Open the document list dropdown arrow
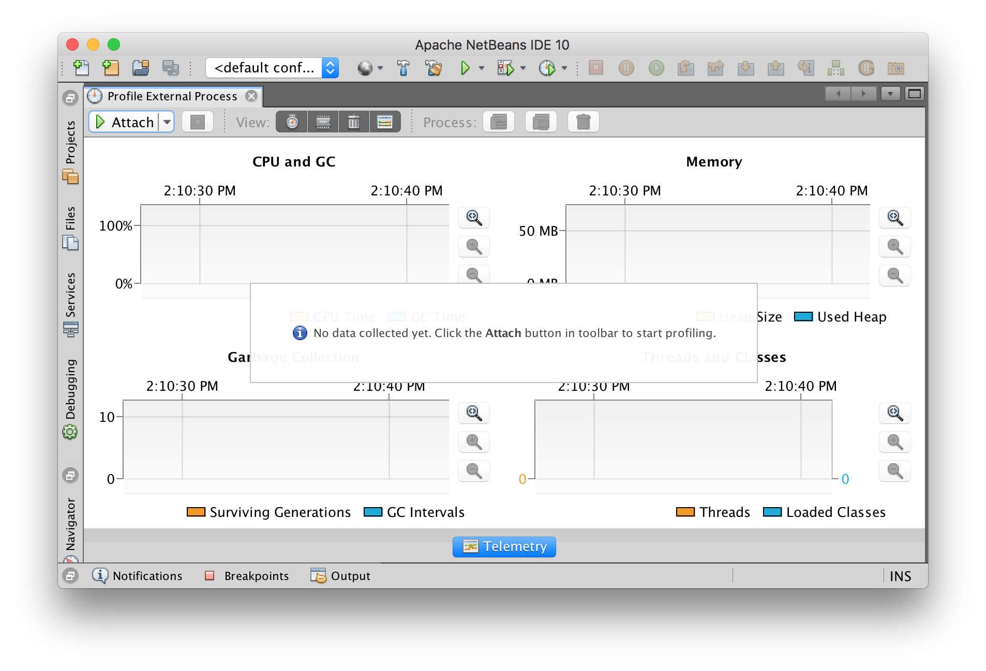 pos(890,94)
